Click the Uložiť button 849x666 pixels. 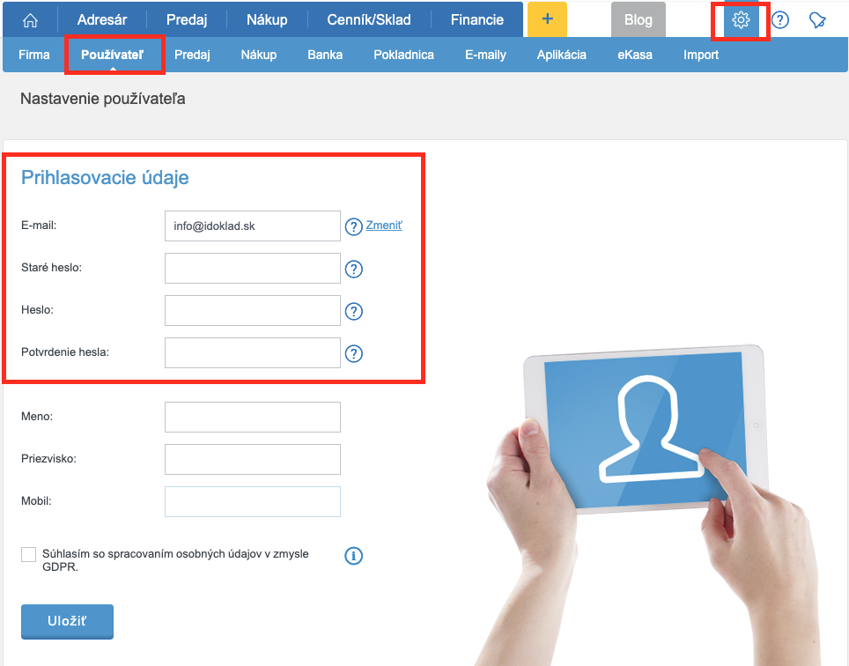(x=67, y=621)
